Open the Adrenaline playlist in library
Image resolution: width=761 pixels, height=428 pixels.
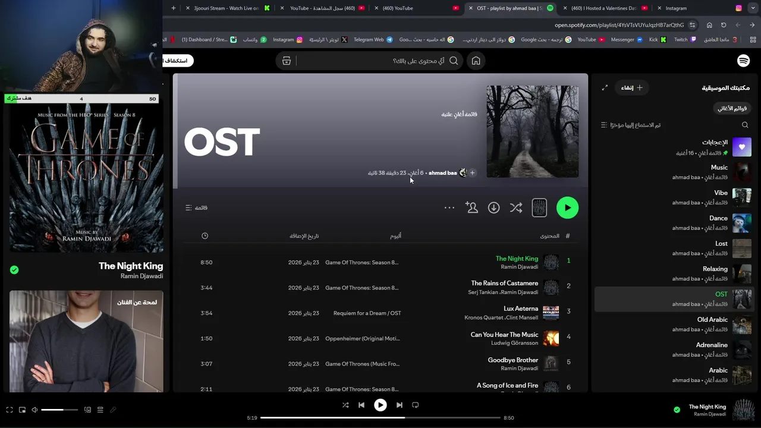pyautogui.click(x=673, y=350)
